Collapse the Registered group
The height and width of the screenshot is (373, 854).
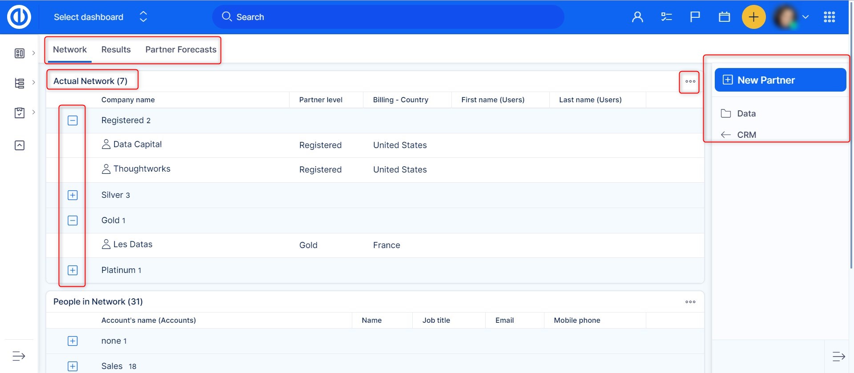click(x=73, y=120)
